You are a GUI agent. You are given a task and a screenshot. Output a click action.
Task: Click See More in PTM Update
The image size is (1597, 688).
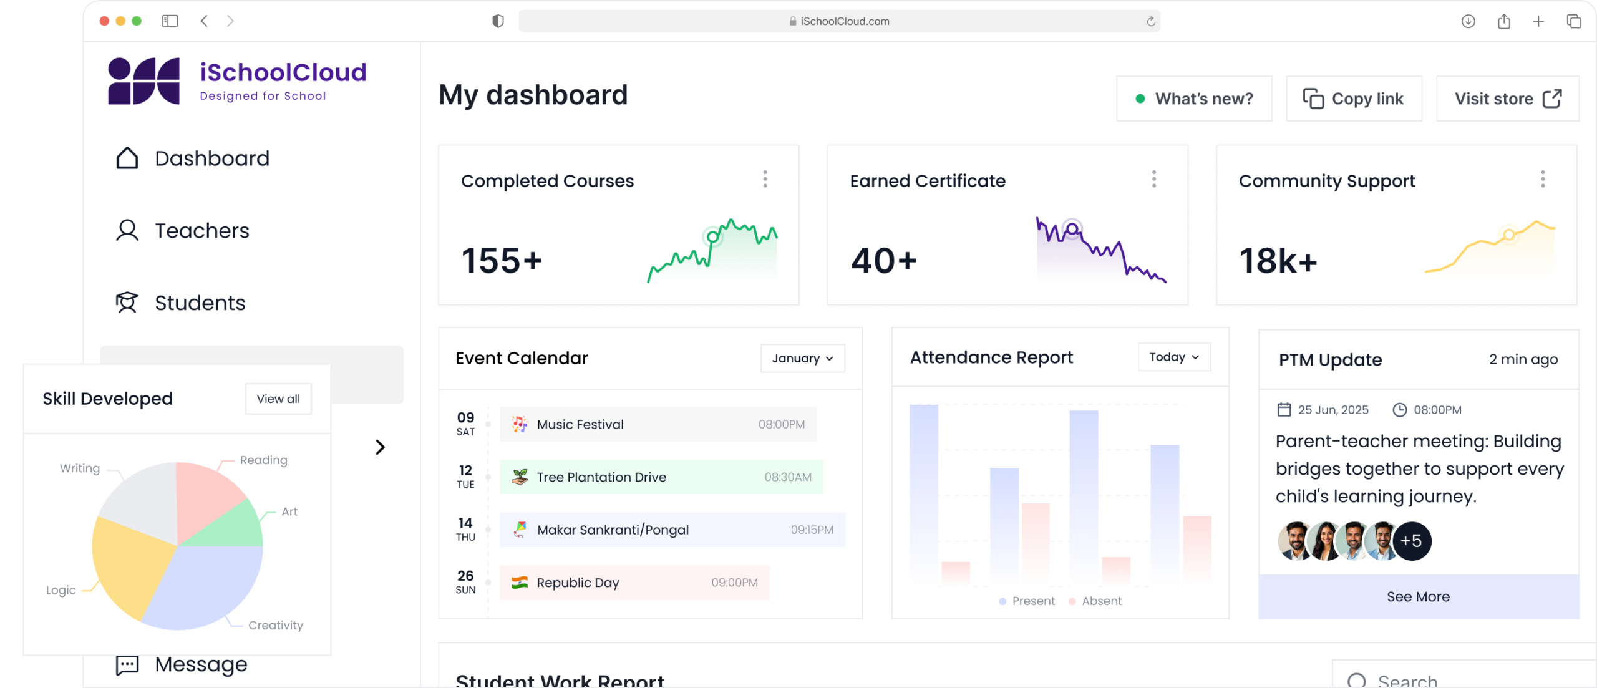(x=1418, y=597)
